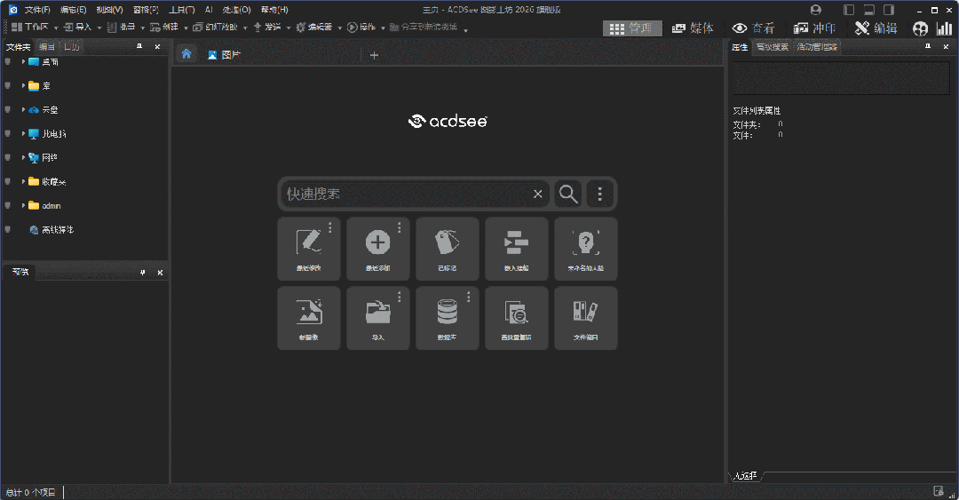The height and width of the screenshot is (500, 959).
Task: Switch to Edit mode (编辑)
Action: (x=876, y=28)
